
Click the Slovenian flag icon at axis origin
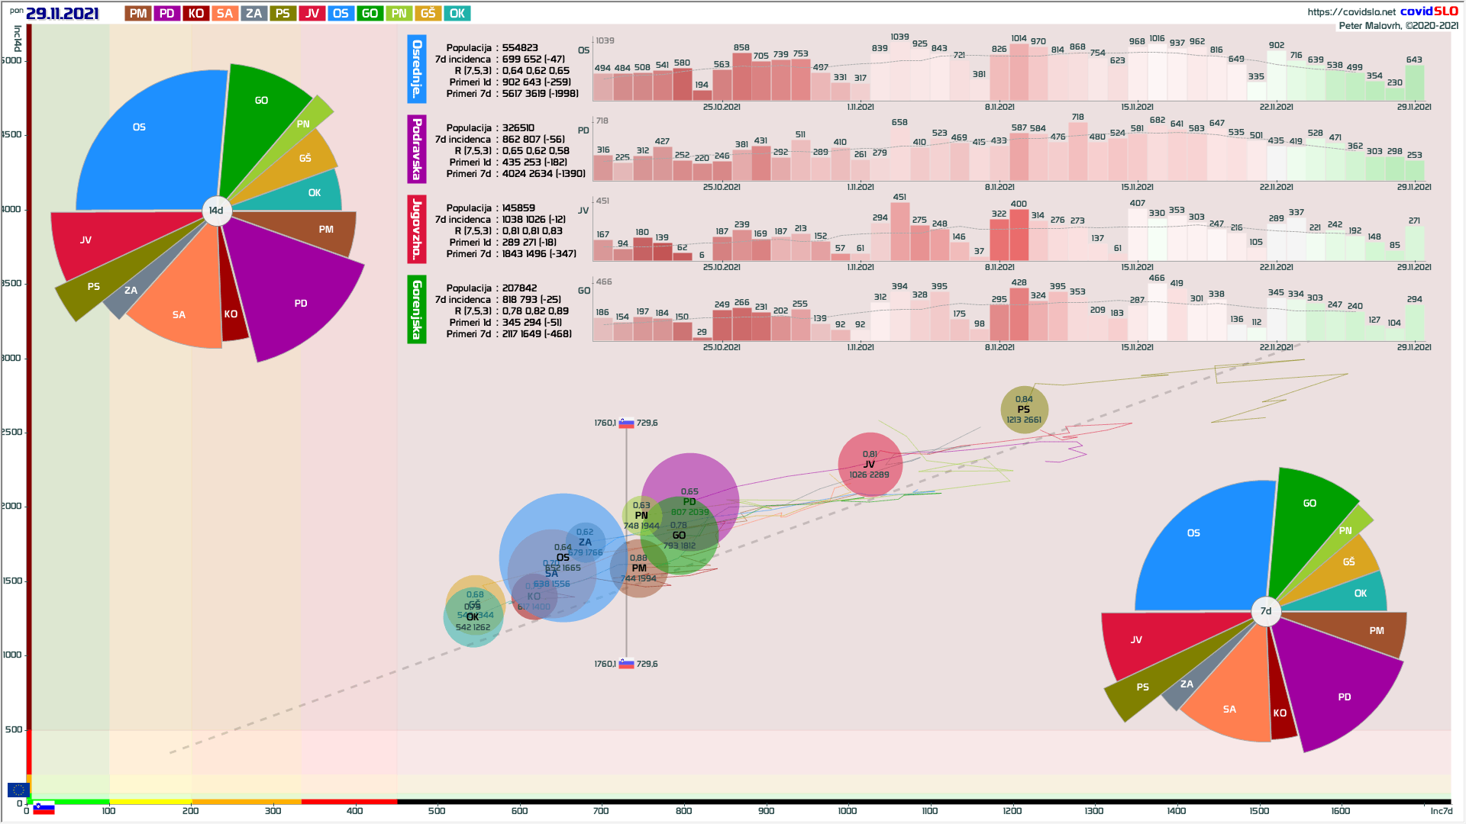click(44, 809)
